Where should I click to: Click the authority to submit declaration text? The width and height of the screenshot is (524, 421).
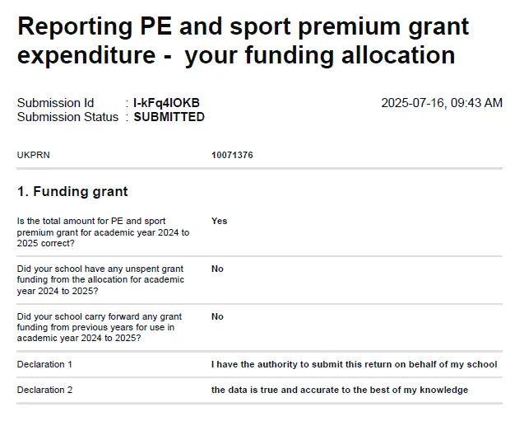(354, 364)
